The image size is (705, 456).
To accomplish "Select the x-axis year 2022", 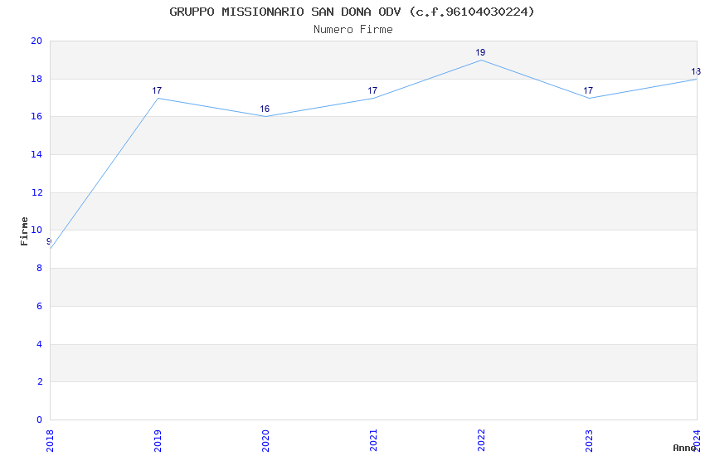I will 481,441.
